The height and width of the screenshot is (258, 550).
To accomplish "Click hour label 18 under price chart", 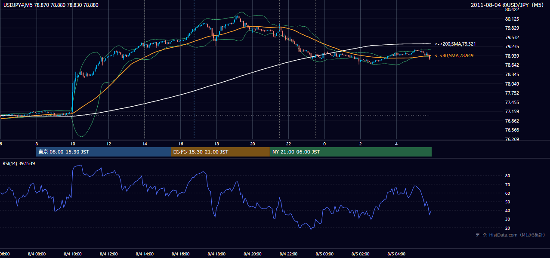I will [217, 144].
